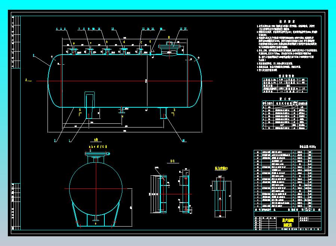Select the yellow M manhole nozzle label

pos(169,37)
